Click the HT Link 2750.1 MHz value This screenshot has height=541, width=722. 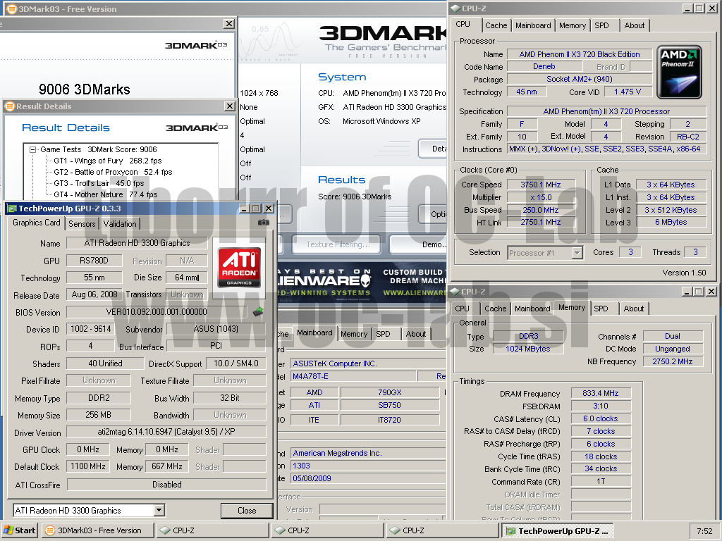click(541, 222)
